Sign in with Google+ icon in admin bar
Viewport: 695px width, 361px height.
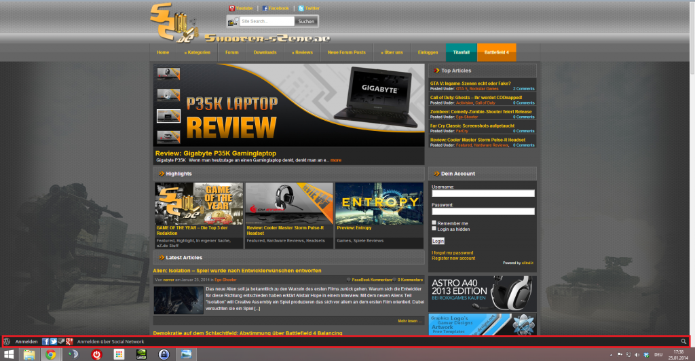pos(69,341)
